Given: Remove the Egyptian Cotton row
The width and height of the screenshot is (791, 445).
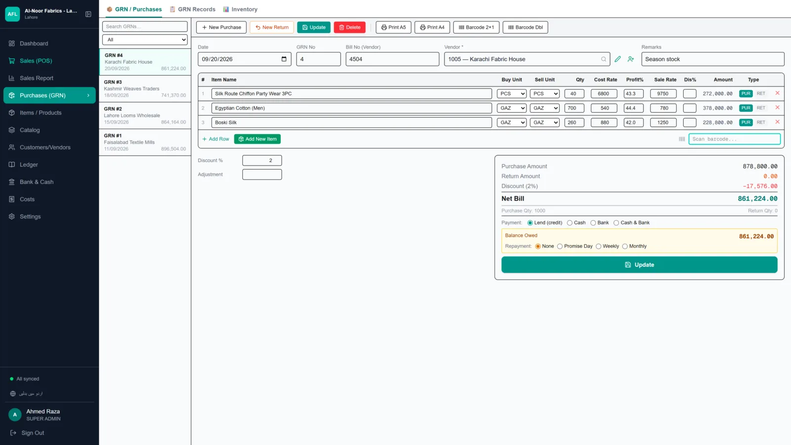Looking at the screenshot, I should 777,107.
